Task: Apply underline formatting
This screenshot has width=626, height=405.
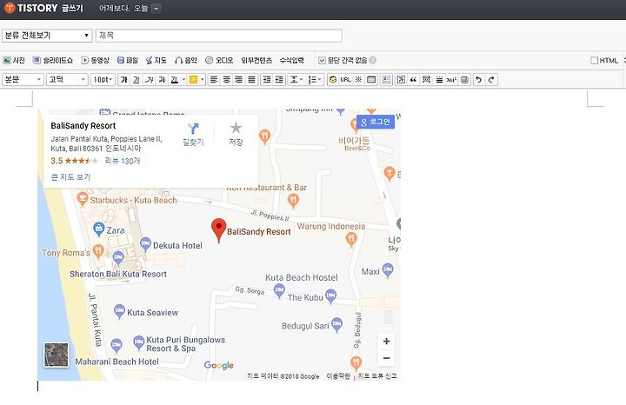Action: tap(137, 80)
